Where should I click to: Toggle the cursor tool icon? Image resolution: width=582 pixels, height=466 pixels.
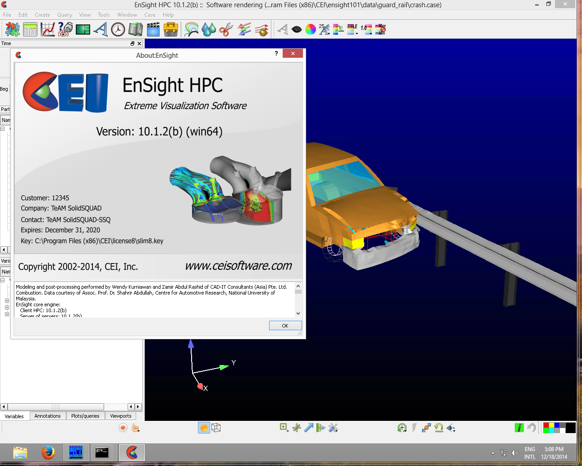(296, 428)
